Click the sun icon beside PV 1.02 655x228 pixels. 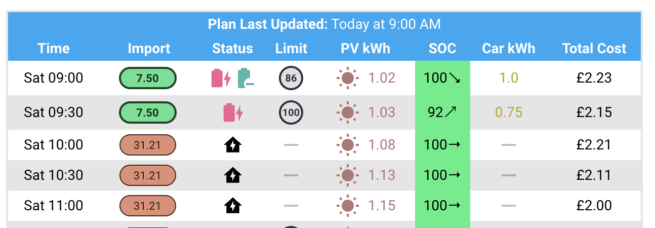click(x=348, y=78)
